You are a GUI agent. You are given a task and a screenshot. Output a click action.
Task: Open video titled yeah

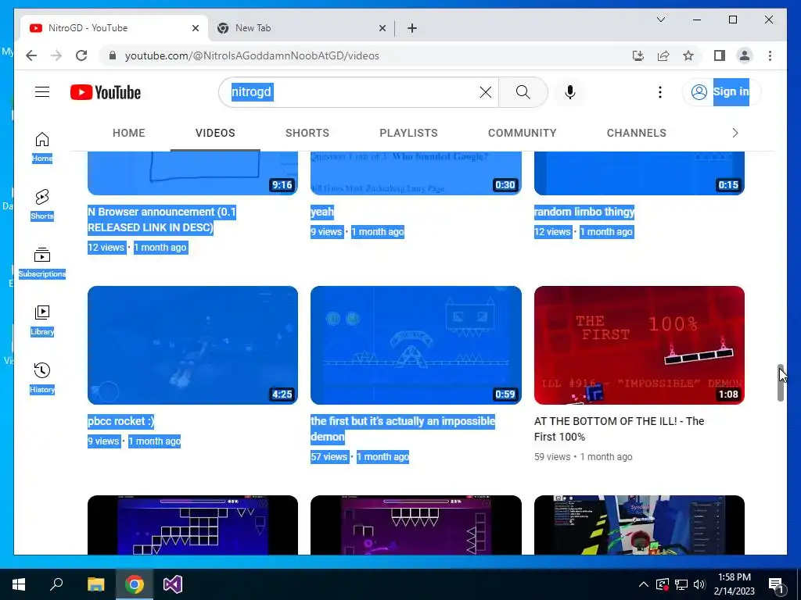tap(321, 212)
